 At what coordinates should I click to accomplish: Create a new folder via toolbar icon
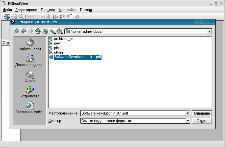(45, 31)
